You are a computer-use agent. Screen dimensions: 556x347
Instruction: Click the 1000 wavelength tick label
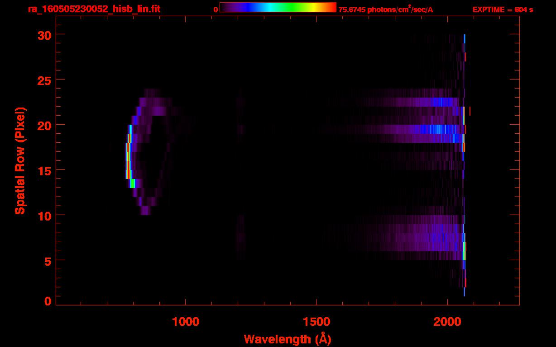[x=186, y=322]
